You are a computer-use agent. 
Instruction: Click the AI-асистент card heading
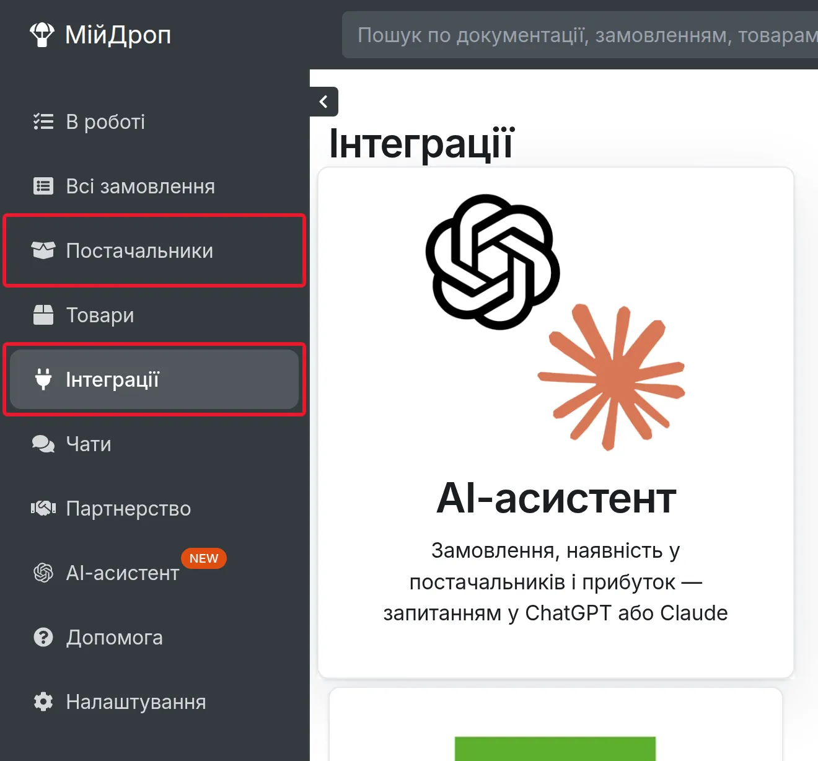click(556, 498)
